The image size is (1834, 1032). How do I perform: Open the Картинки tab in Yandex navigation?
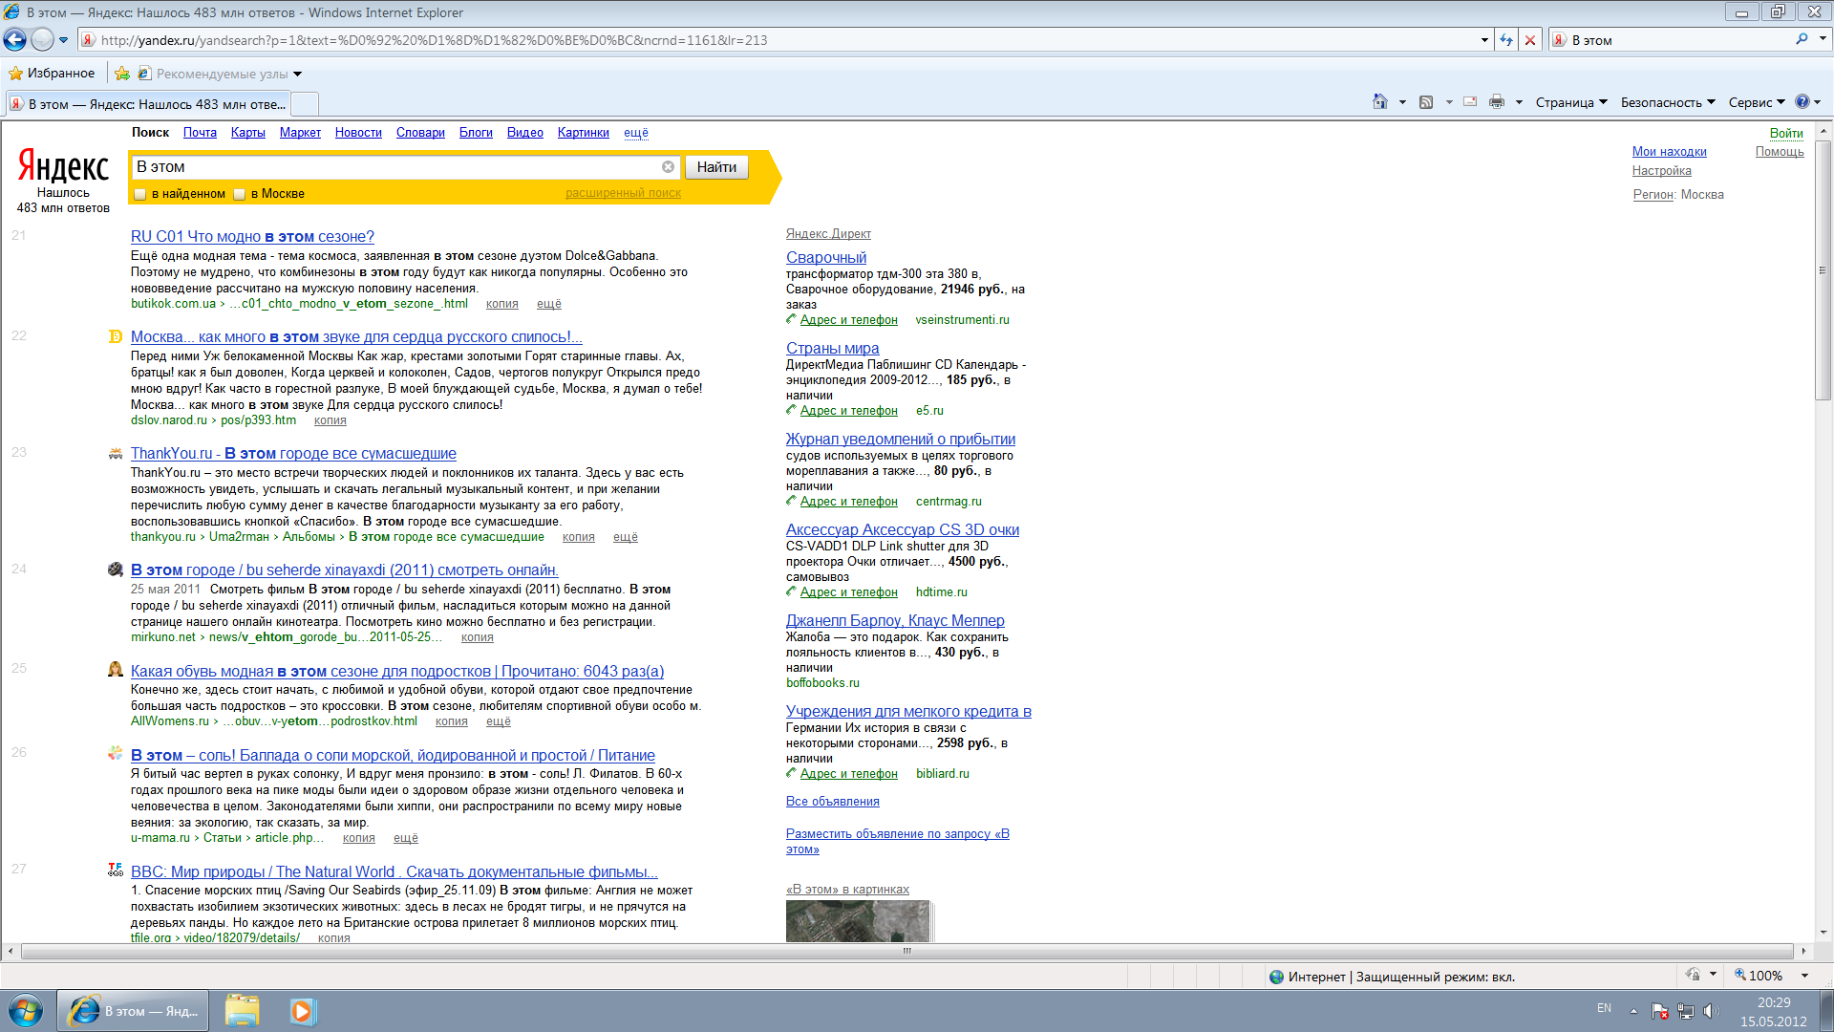tap(583, 133)
